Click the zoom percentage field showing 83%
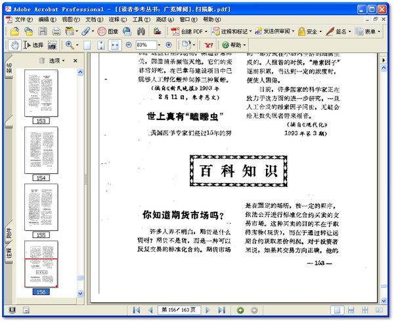The height and width of the screenshot is (322, 394). 146,45
